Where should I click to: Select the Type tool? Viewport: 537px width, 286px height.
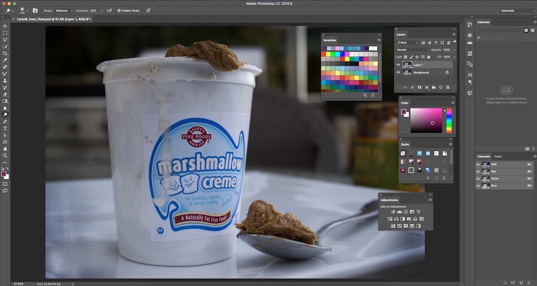pyautogui.click(x=5, y=129)
